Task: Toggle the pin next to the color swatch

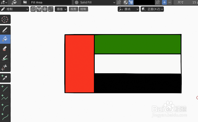Action: 157,2
